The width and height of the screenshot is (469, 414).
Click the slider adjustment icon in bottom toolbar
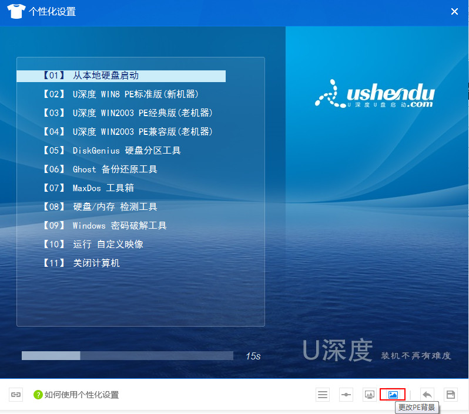pyautogui.click(x=346, y=395)
